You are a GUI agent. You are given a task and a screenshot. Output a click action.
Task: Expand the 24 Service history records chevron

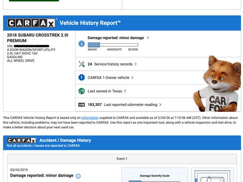(135, 64)
